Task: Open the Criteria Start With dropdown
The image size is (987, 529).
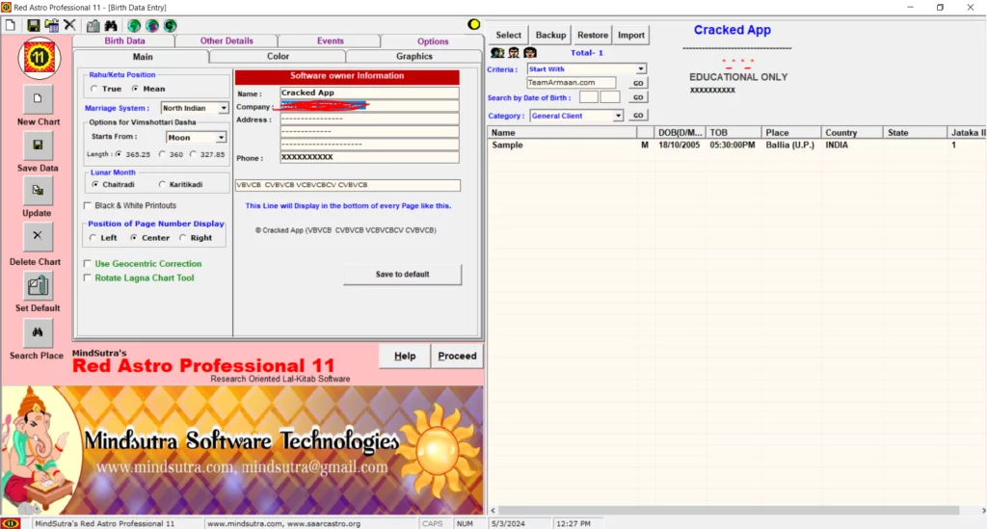Action: coord(640,69)
